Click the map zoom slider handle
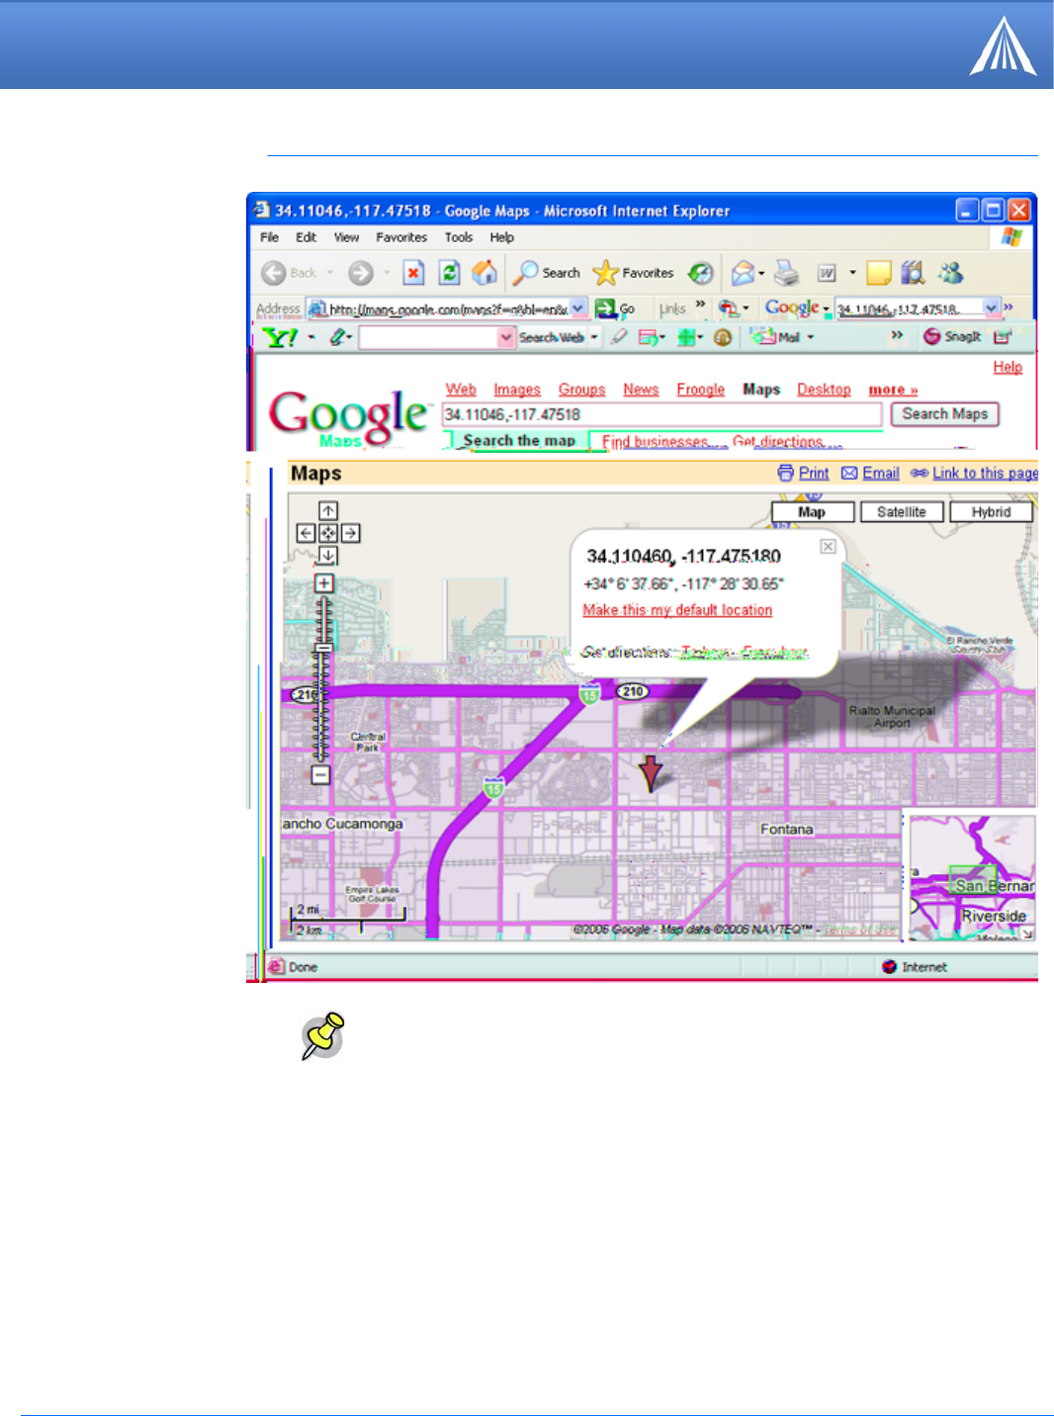The height and width of the screenshot is (1416, 1054). pos(323,649)
